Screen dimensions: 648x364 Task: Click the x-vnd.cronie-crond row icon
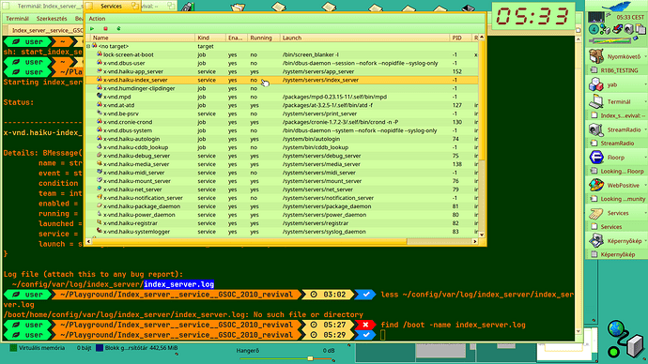click(x=100, y=122)
